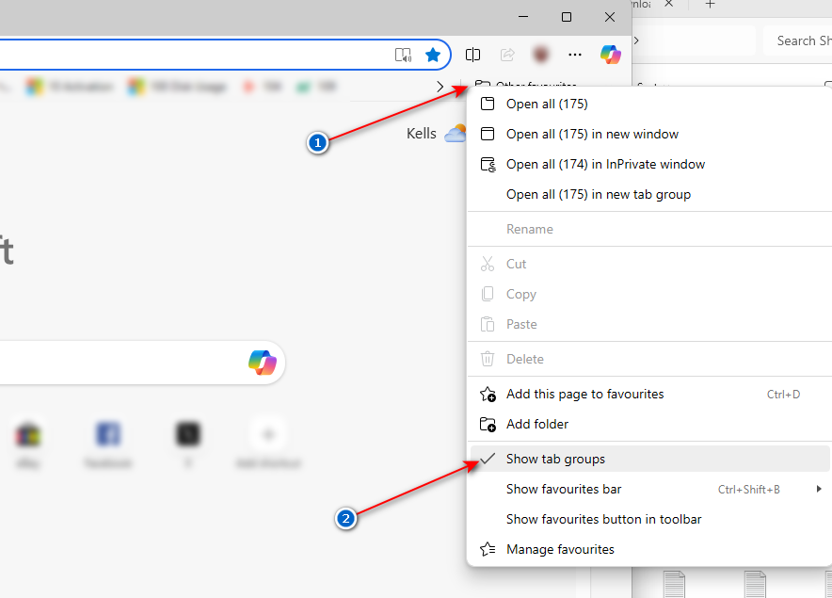Click the chevron in the background window toolbar
832x598 pixels.
(x=636, y=40)
